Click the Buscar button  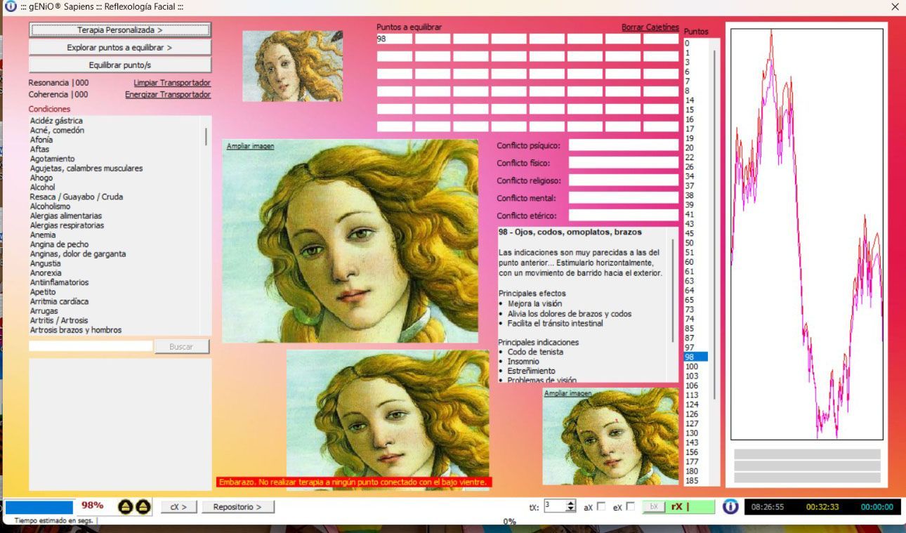click(x=181, y=346)
